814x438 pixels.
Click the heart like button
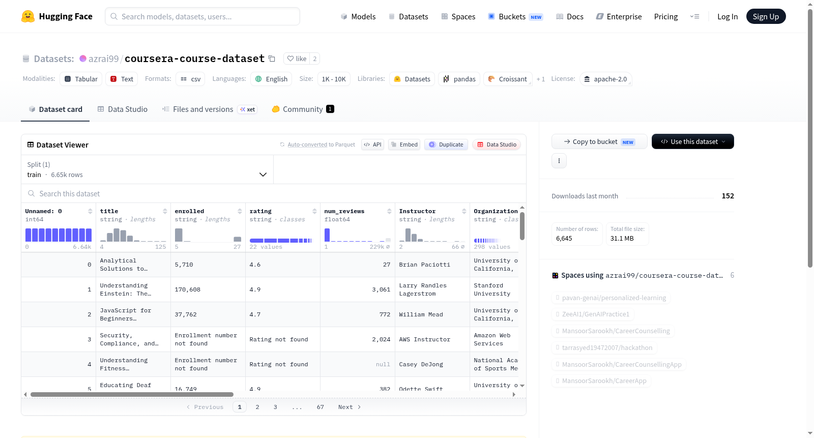[x=297, y=59]
